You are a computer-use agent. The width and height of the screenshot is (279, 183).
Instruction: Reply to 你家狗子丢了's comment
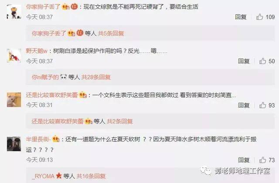click(241, 17)
